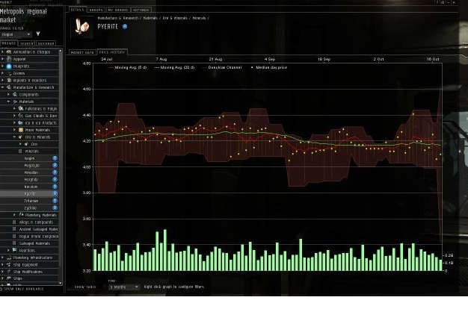
Task: Open the 3 Months time dropdown
Action: (x=124, y=287)
